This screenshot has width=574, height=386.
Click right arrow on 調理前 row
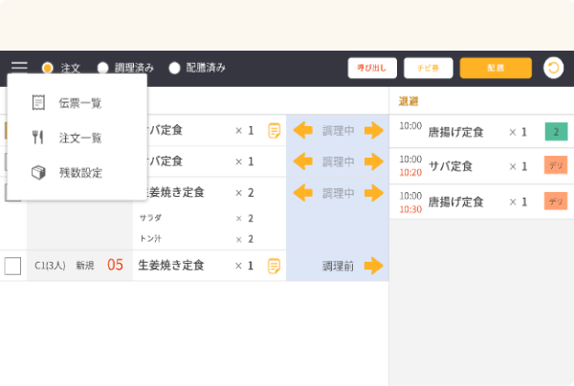[x=373, y=266]
